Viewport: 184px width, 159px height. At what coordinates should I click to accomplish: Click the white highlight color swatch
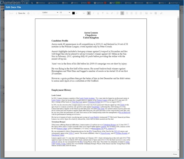[81, 13]
